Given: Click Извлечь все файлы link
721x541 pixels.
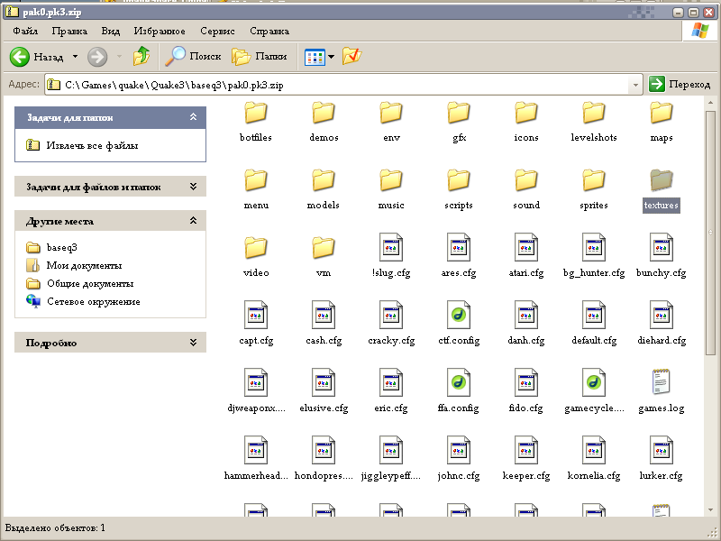Looking at the screenshot, I should [92, 145].
